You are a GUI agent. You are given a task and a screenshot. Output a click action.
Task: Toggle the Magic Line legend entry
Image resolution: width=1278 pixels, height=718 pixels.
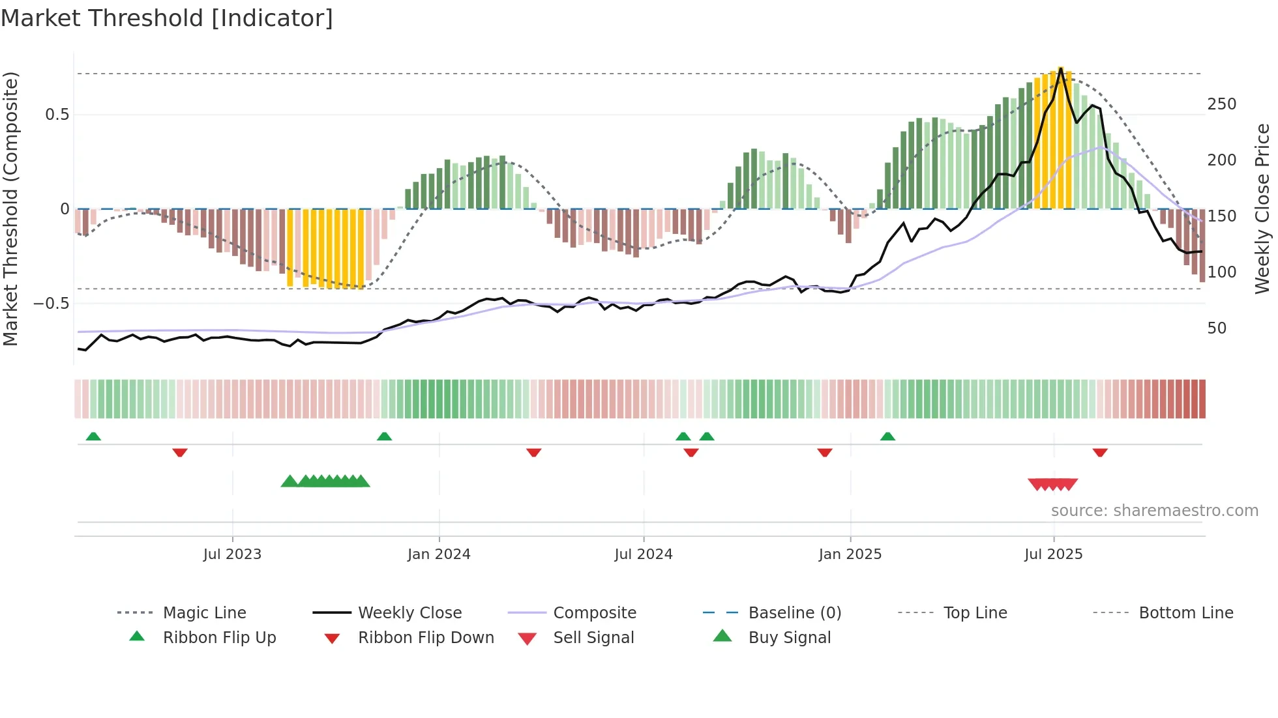pyautogui.click(x=204, y=612)
